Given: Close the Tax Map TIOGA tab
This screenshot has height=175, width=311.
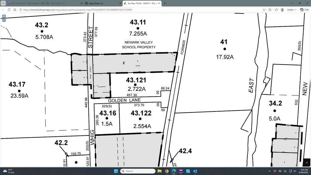Looking at the screenshot, I should [x=159, y=3].
